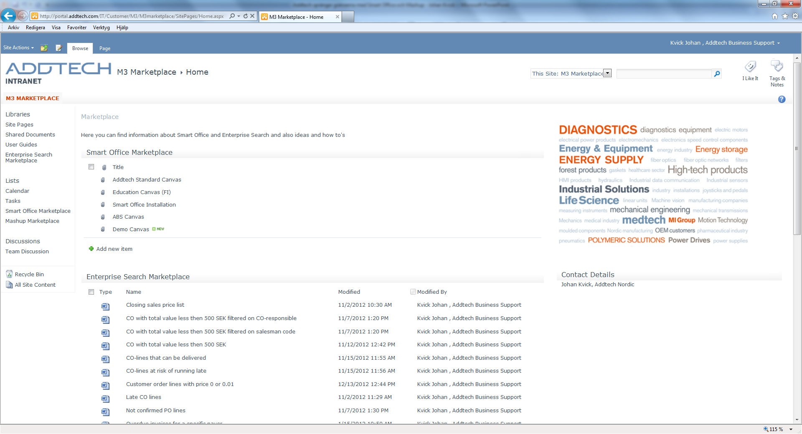Screen dimensions: 802x434
Task: Click Word icon for Not confirmed PO lines
Action: [x=105, y=412]
